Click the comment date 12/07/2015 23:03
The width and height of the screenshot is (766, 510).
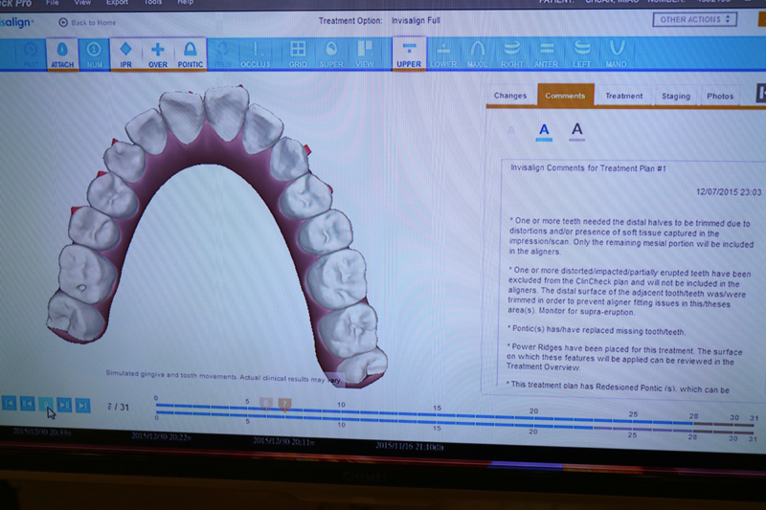pyautogui.click(x=729, y=191)
